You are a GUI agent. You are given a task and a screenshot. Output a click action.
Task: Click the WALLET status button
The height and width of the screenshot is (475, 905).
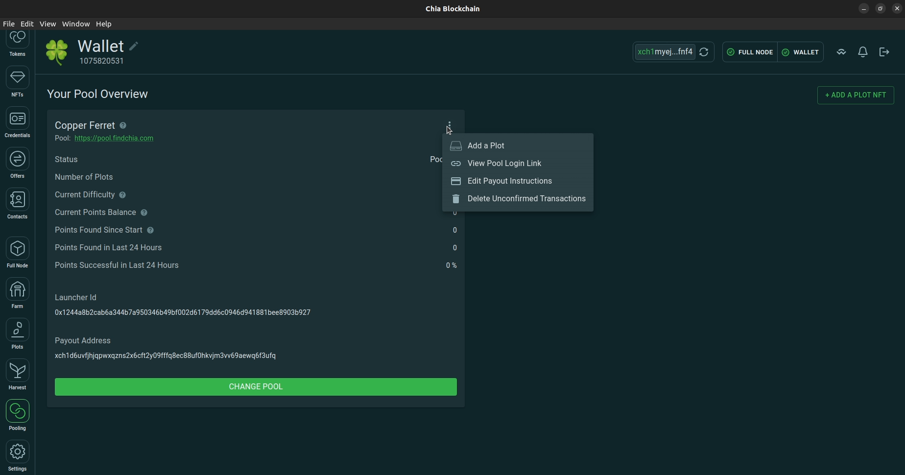click(800, 52)
